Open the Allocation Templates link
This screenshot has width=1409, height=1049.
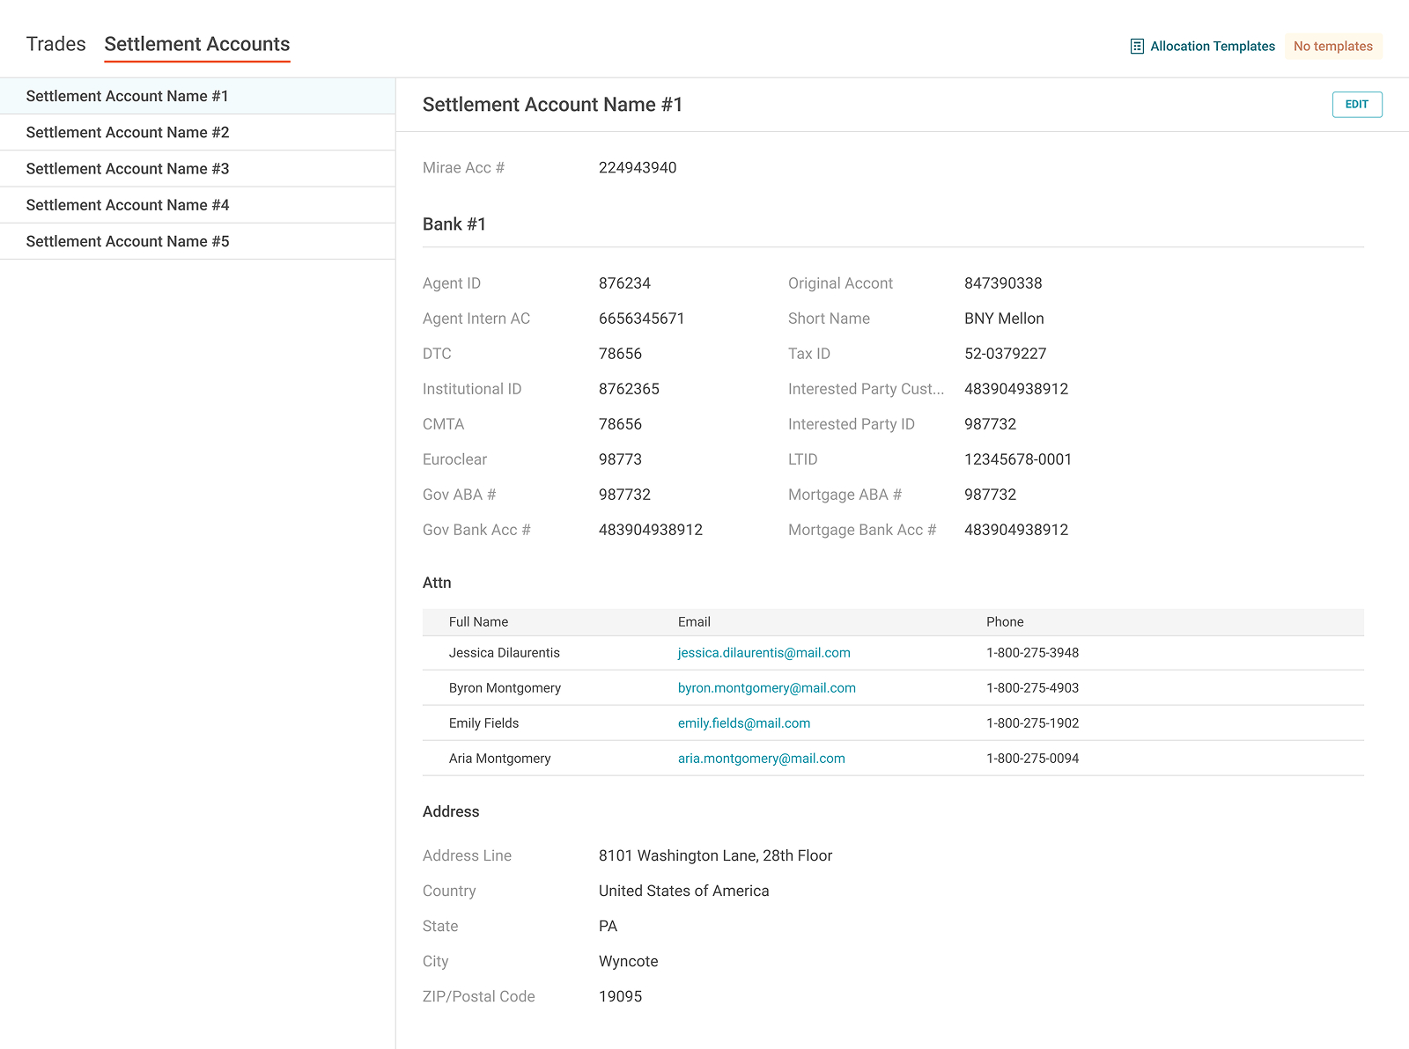point(1213,47)
